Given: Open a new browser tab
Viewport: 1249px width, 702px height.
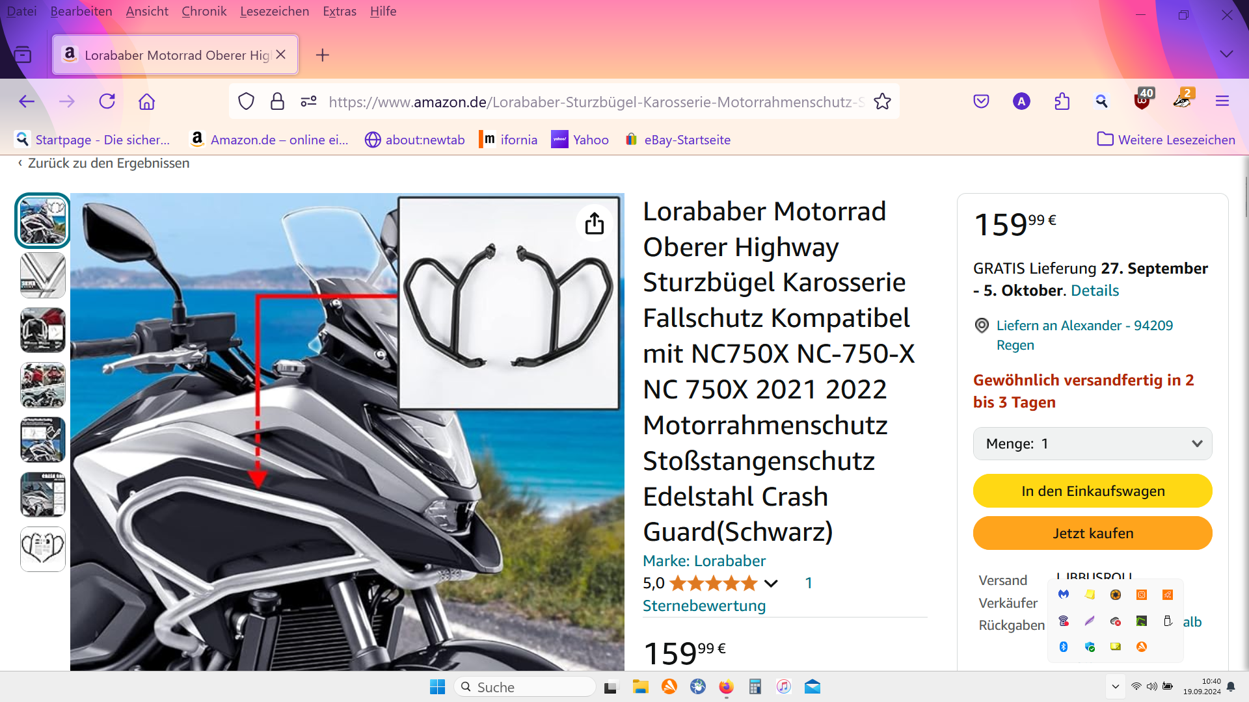Looking at the screenshot, I should 322,55.
